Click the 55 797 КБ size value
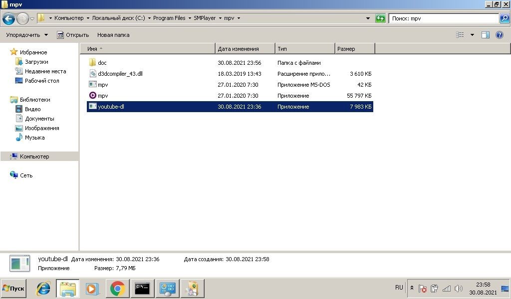The image size is (511, 299). [x=359, y=96]
